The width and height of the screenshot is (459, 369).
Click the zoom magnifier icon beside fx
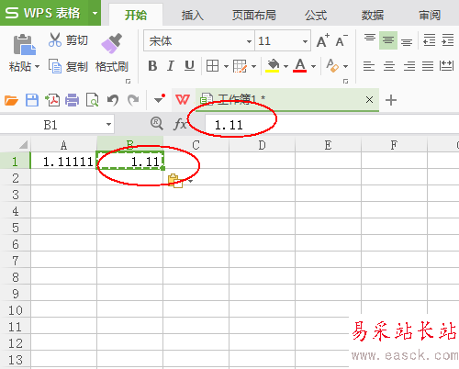point(157,124)
